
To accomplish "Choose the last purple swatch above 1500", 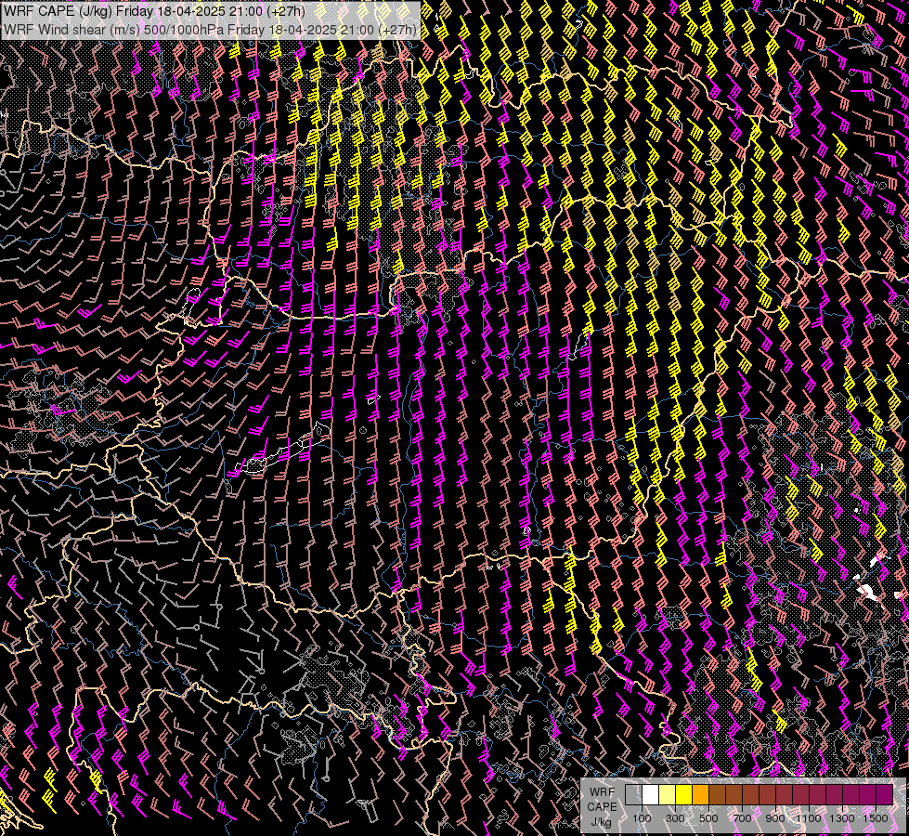I will point(884,795).
